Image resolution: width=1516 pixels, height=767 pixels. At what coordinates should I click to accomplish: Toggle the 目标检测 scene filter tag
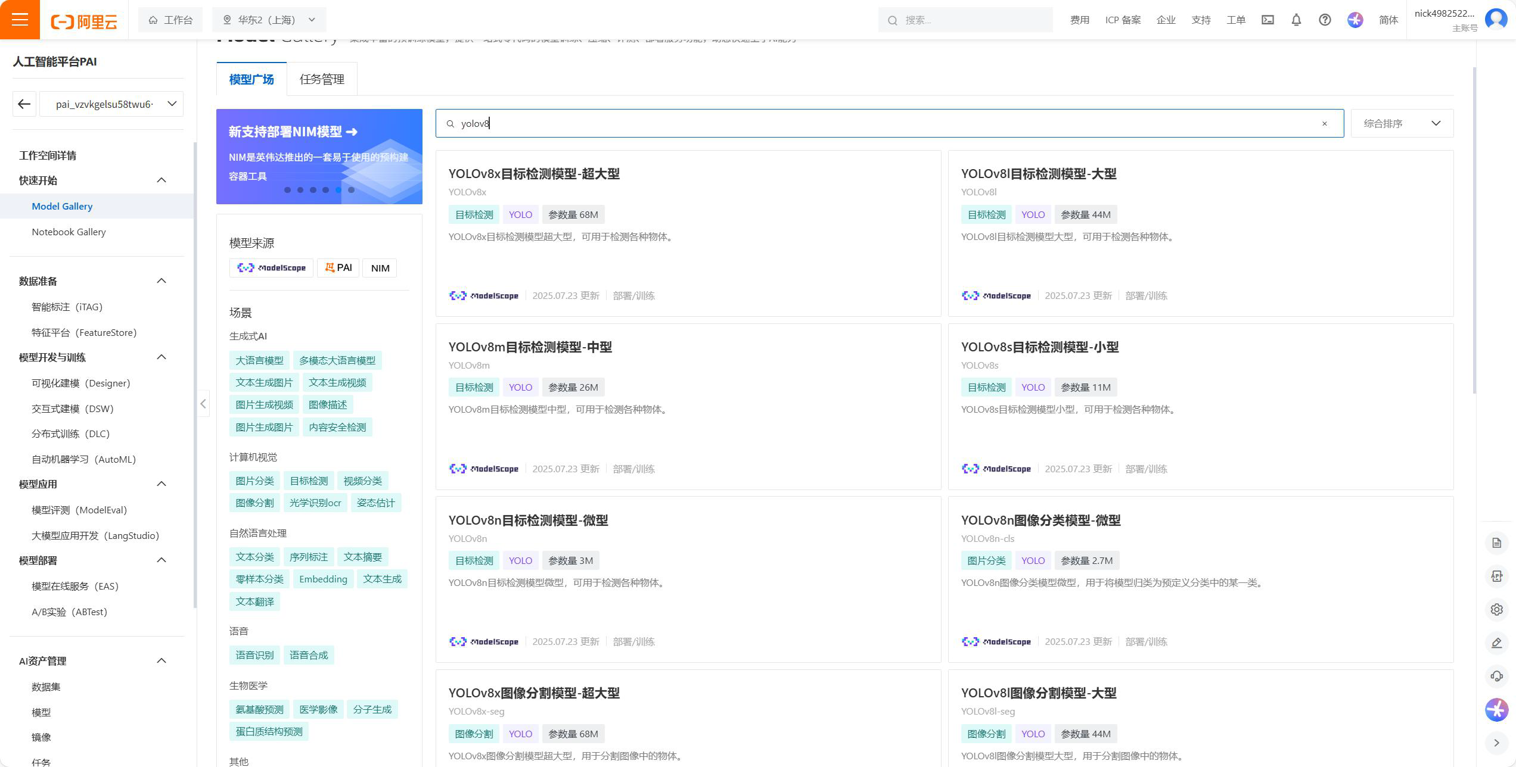309,481
